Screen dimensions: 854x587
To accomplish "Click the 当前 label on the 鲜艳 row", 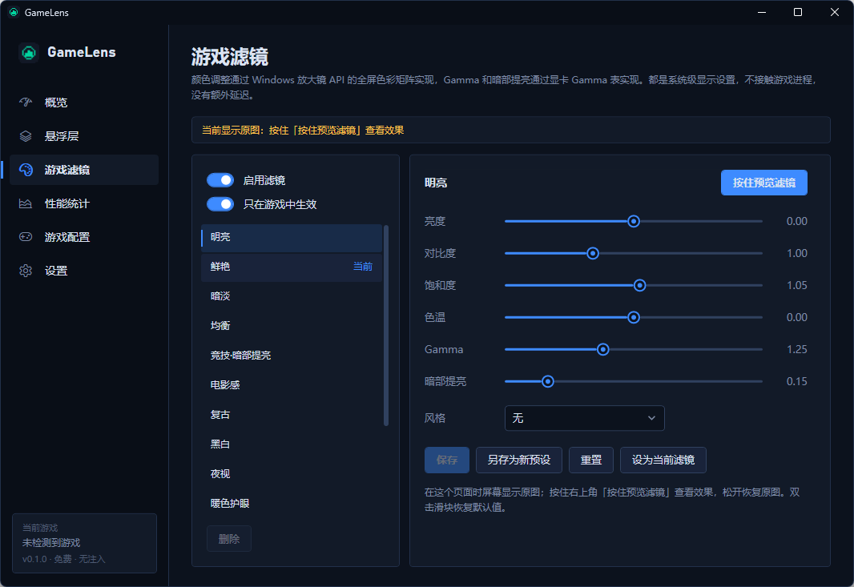I will (x=363, y=267).
